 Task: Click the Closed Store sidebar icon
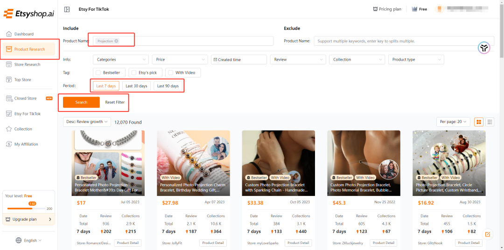click(9, 98)
